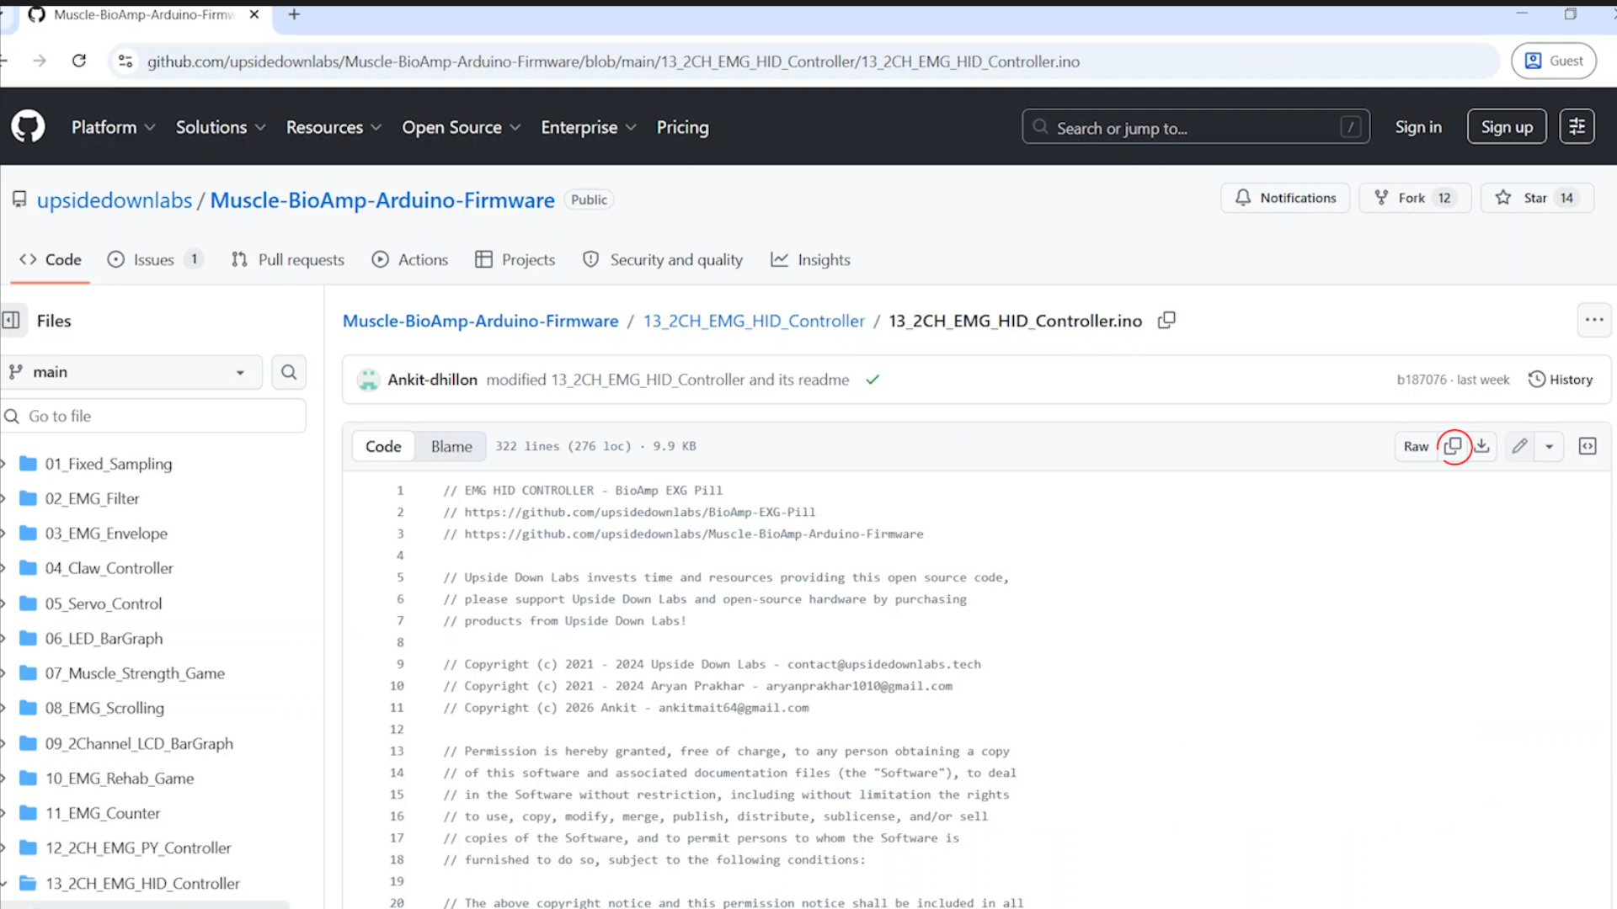
Task: Expand the Platform menu
Action: coord(113,127)
